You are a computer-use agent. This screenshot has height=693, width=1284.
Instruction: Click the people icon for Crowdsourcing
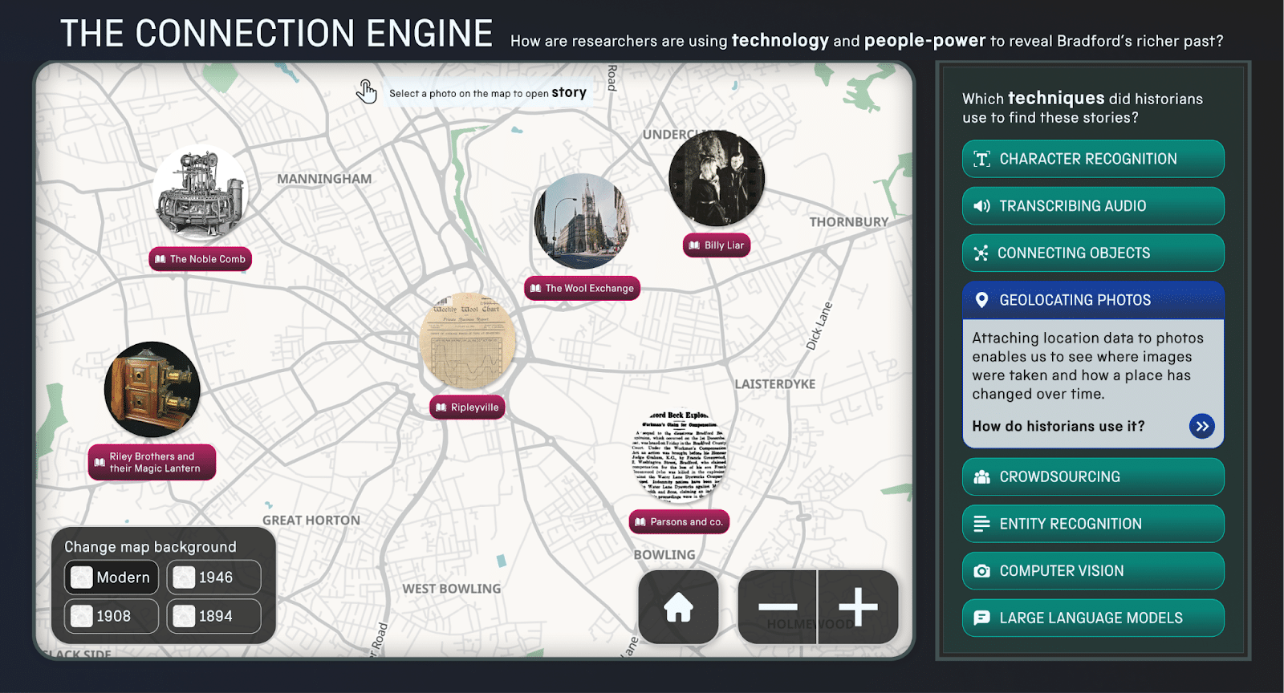981,477
